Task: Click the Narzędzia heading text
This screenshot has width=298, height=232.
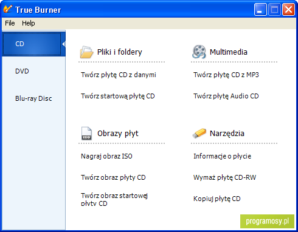Action: click(227, 134)
